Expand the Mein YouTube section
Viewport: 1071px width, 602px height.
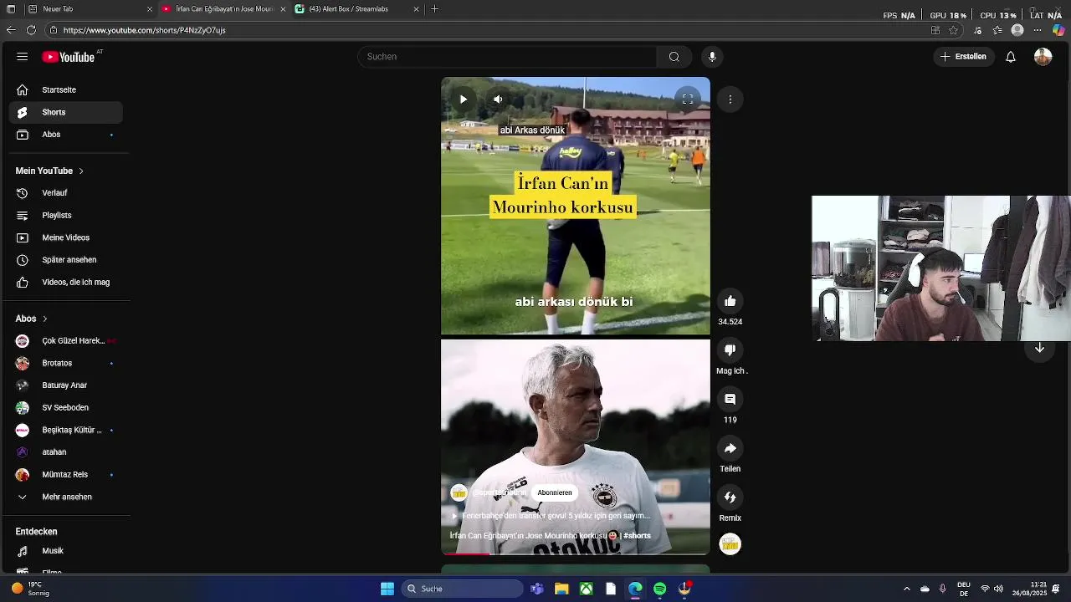[x=50, y=171]
